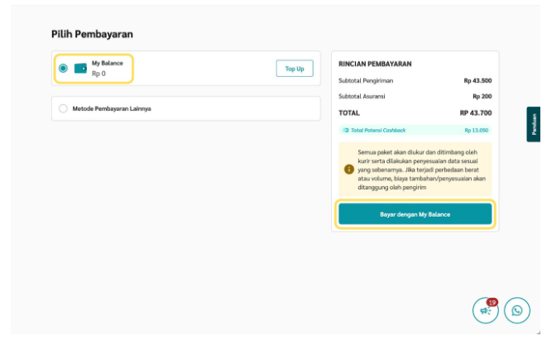Expand the Metode Pembayaran Lainnya option row

pyautogui.click(x=185, y=108)
